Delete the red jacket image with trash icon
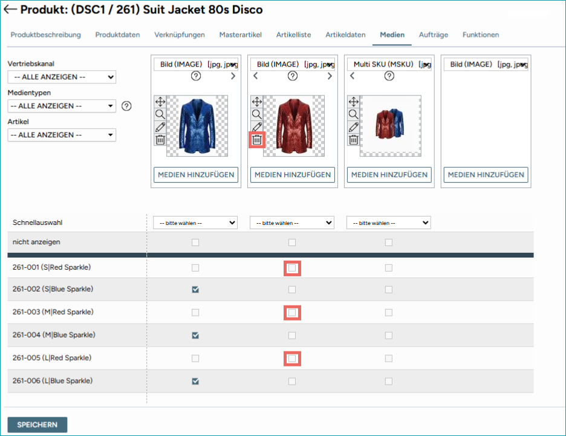The image size is (566, 436). [x=256, y=140]
